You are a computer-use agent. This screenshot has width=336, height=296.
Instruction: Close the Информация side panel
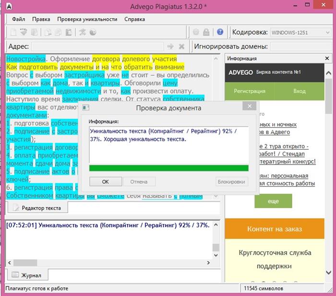pos(327,58)
